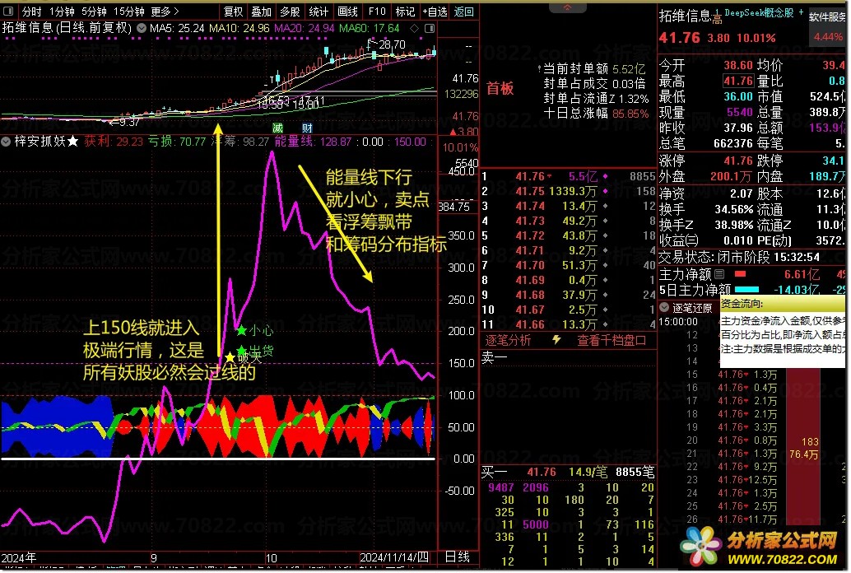Image resolution: width=851 pixels, height=573 pixels.
Task: Open the 复权 adjustment option
Action: [234, 12]
